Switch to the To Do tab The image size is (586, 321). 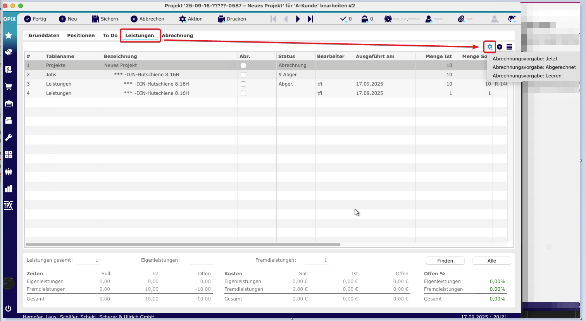click(110, 36)
